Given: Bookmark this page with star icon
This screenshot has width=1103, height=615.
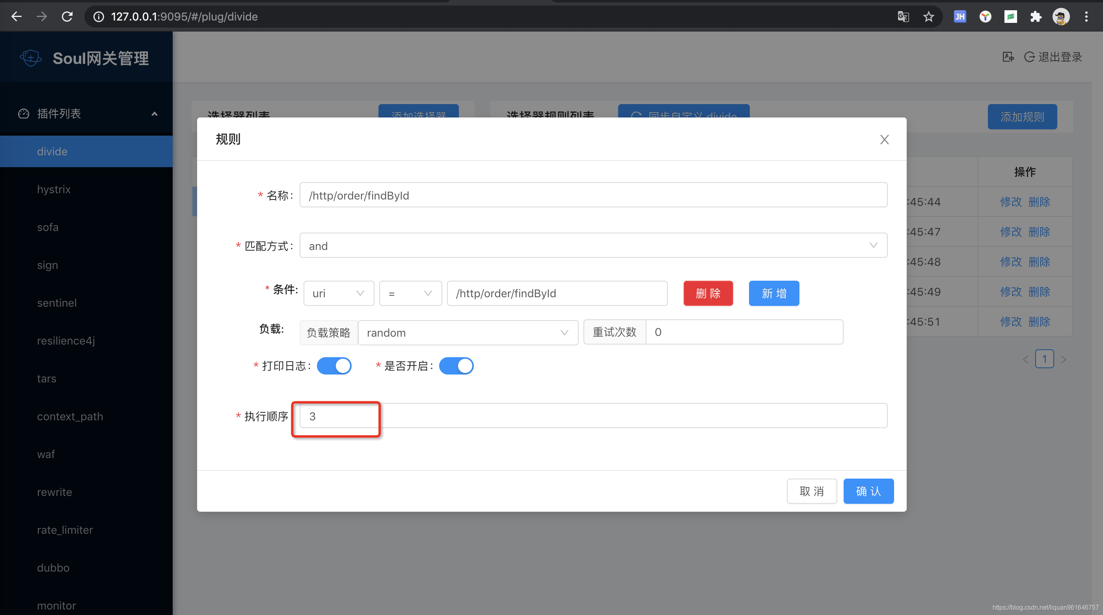Looking at the screenshot, I should tap(928, 17).
